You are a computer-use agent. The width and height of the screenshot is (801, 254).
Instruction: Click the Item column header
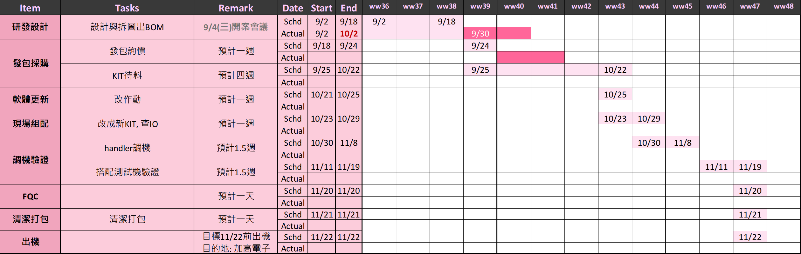click(x=30, y=8)
